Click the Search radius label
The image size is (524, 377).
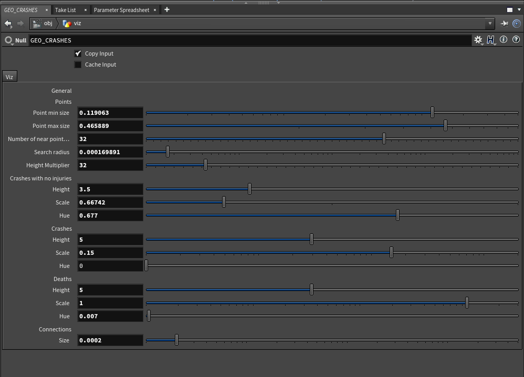[52, 152]
